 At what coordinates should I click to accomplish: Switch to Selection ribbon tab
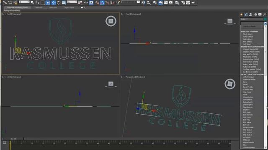coord(53,7)
